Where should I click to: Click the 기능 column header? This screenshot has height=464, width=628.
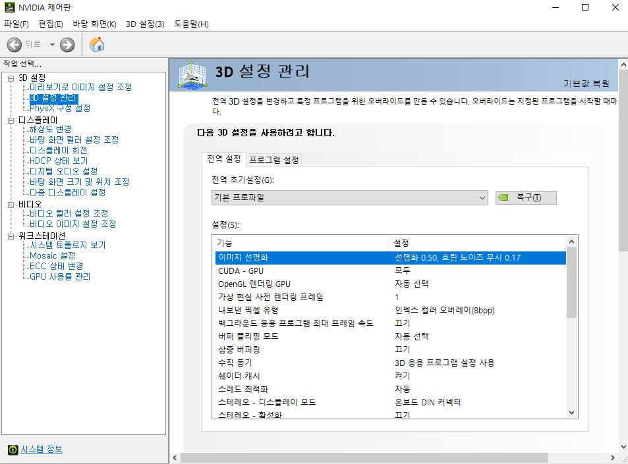coord(301,244)
